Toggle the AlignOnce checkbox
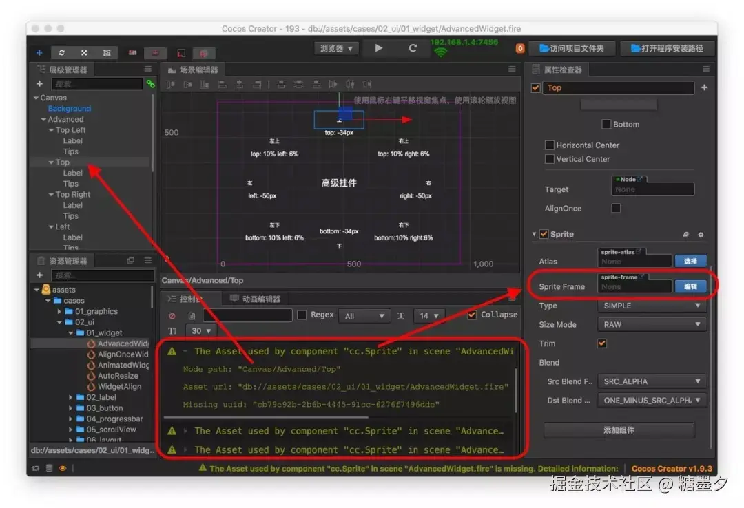This screenshot has height=508, width=744. (616, 209)
